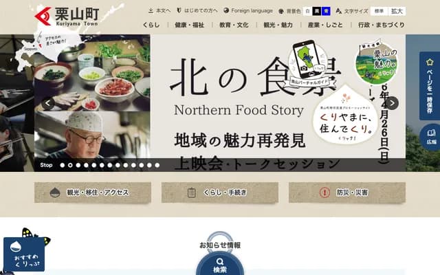
Task: Click the 防災・災害 button
Action: (x=346, y=192)
